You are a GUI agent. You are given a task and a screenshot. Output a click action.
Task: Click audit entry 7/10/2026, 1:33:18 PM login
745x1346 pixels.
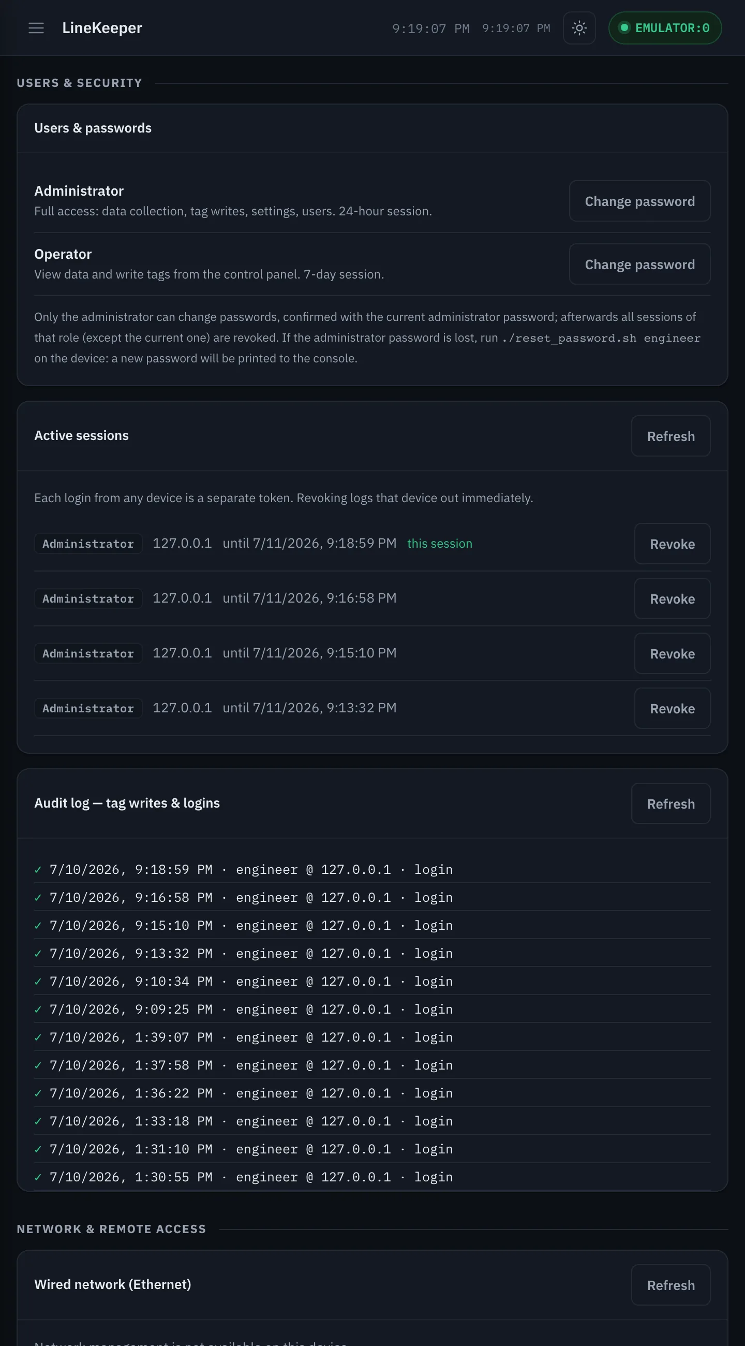371,1121
